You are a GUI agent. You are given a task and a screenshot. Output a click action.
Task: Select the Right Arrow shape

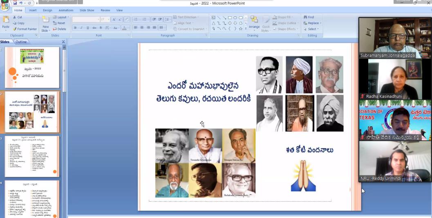click(x=230, y=23)
